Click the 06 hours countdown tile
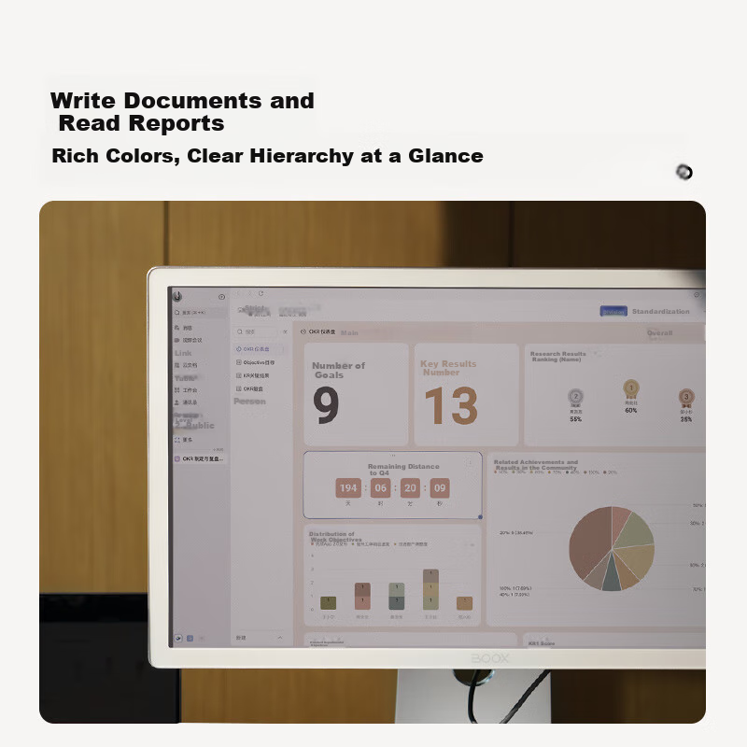This screenshot has height=747, width=747. click(380, 487)
